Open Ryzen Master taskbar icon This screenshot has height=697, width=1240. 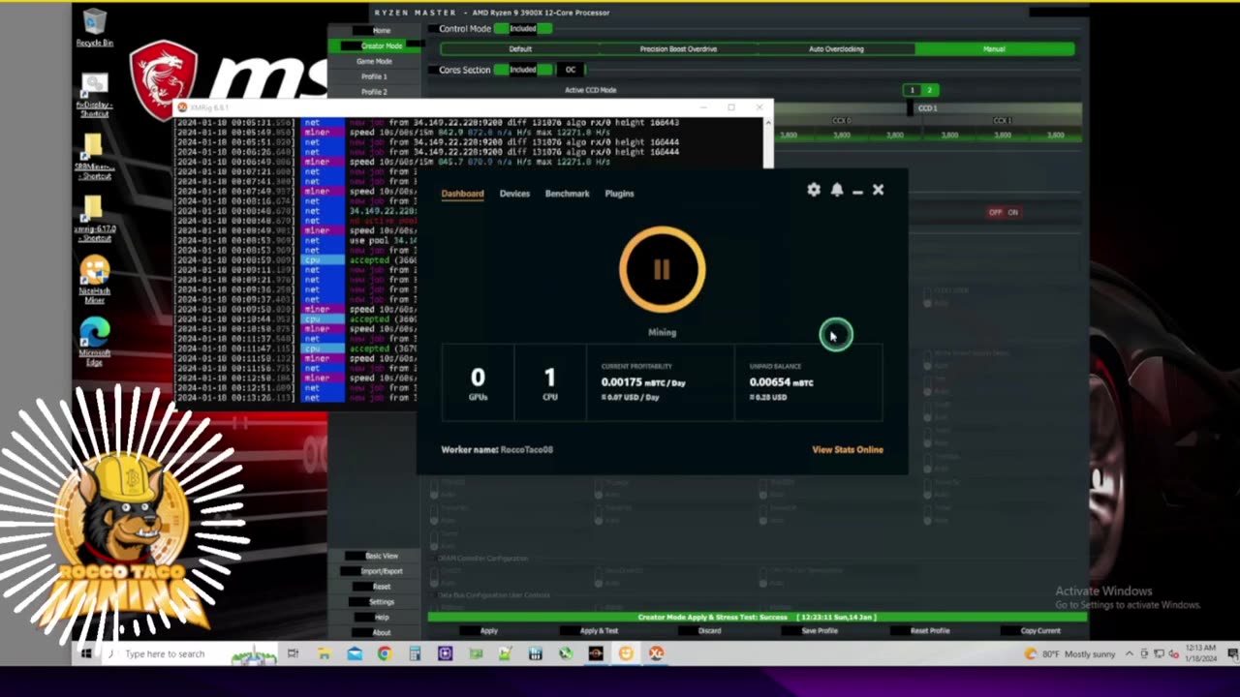coord(596,653)
